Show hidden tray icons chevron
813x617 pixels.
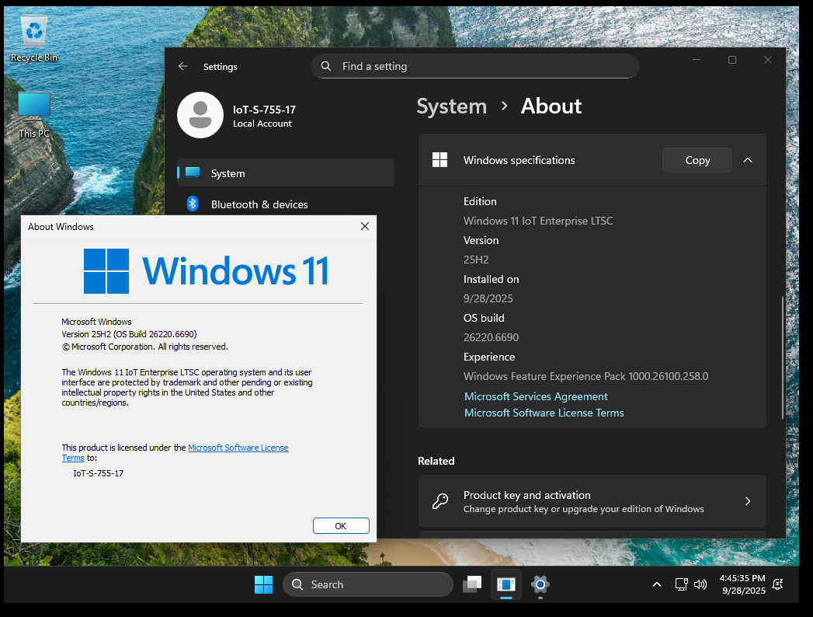tap(656, 584)
